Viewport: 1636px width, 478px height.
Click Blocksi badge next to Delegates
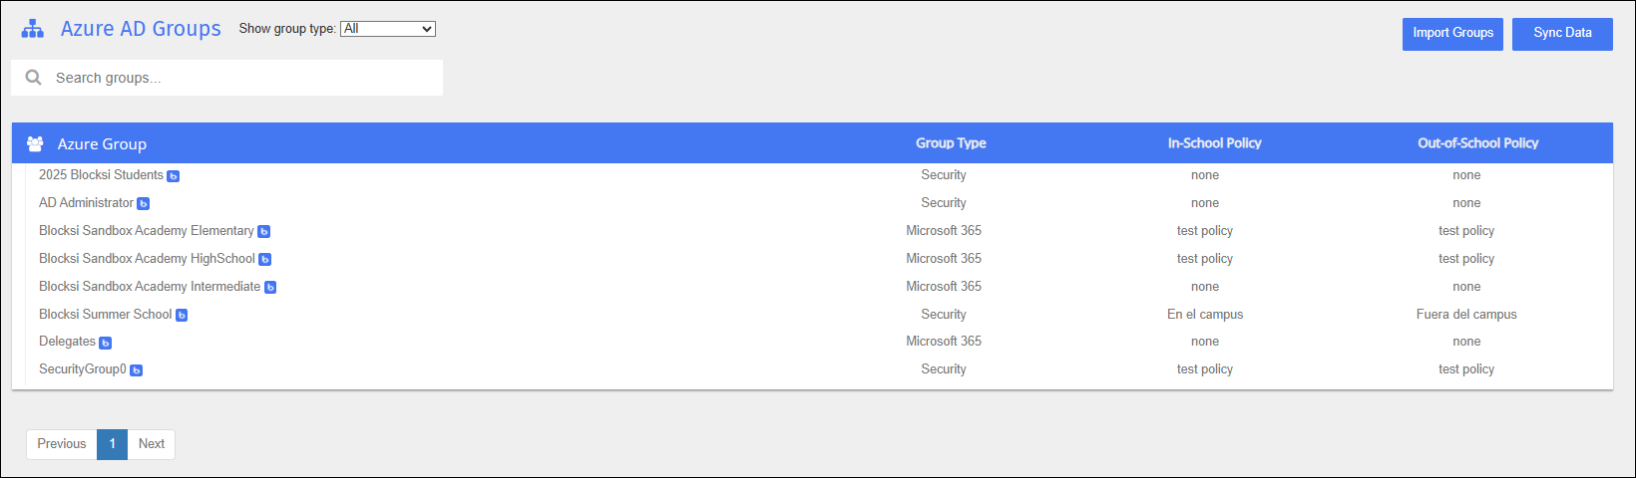tap(106, 343)
